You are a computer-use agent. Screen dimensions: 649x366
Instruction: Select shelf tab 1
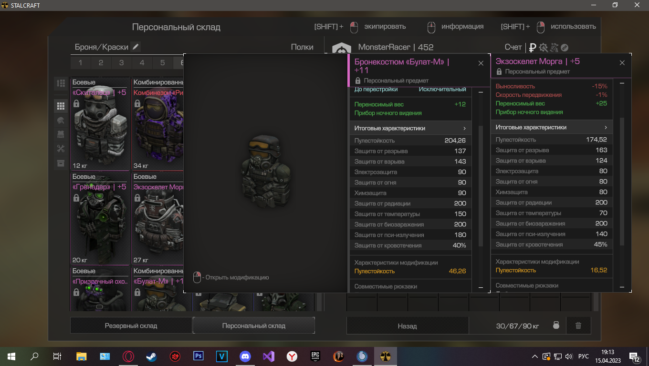(81, 62)
